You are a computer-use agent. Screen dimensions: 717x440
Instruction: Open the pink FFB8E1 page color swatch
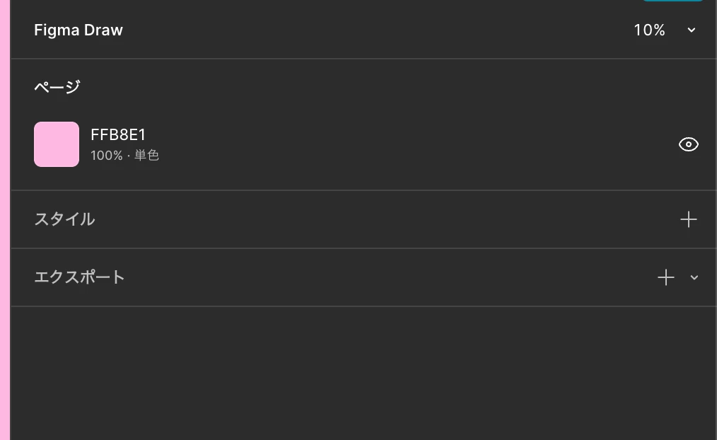point(57,144)
